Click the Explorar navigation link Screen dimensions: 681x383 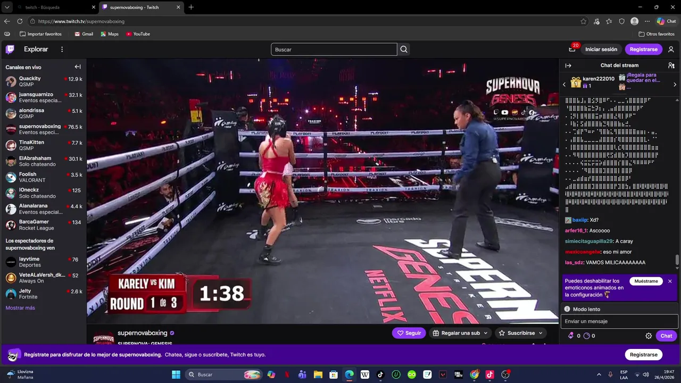[36, 49]
